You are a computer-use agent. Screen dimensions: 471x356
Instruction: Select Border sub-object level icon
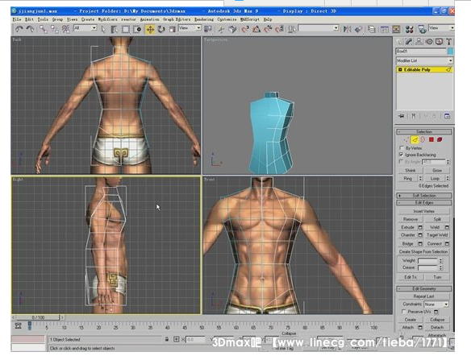coord(423,139)
